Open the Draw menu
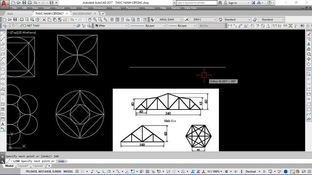The image size is (312, 175). pyautogui.click(x=85, y=8)
